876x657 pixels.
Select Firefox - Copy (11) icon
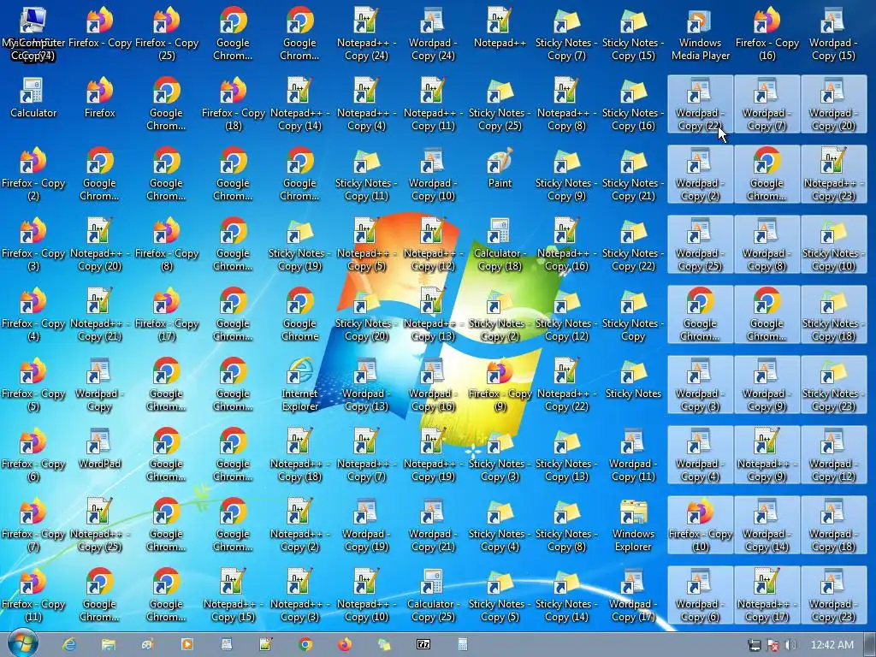(x=33, y=596)
